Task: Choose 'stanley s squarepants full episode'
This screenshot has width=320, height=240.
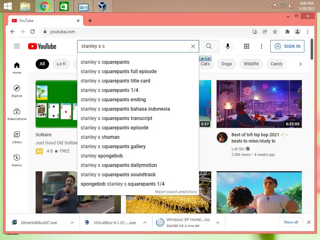Action: (x=138, y=72)
